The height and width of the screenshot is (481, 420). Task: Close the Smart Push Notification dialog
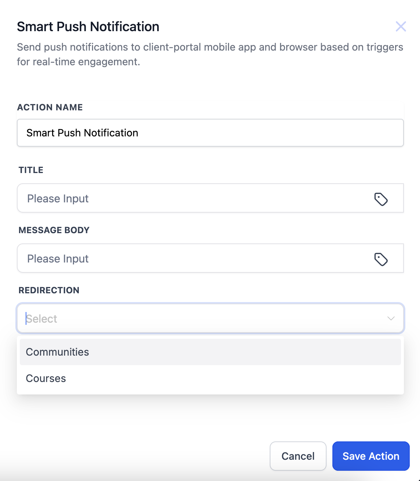401,26
